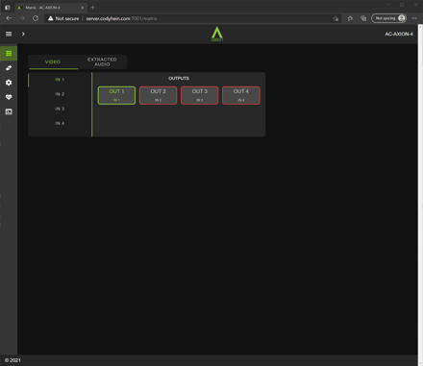Select the Matrix - AC-AXION 4 browser tab
This screenshot has height=366, width=423.
point(51,8)
